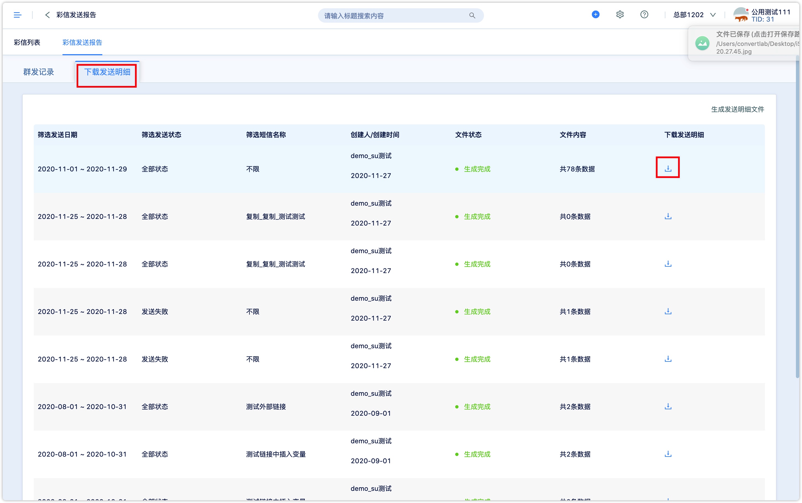Image resolution: width=802 pixels, height=503 pixels.
Task: Click the user avatar image
Action: coord(741,15)
